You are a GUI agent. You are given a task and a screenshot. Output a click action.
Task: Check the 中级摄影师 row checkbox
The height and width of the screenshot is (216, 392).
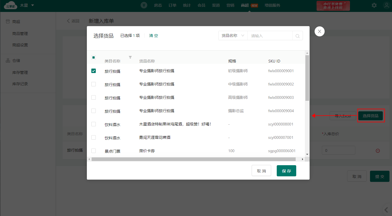tap(94, 84)
